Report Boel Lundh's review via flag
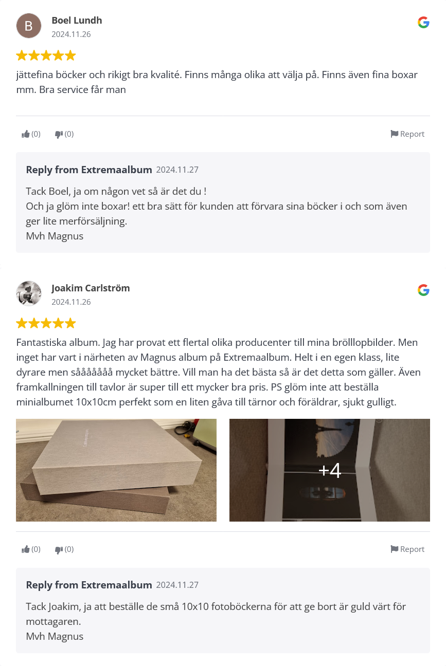The height and width of the screenshot is (666, 446). 407,134
